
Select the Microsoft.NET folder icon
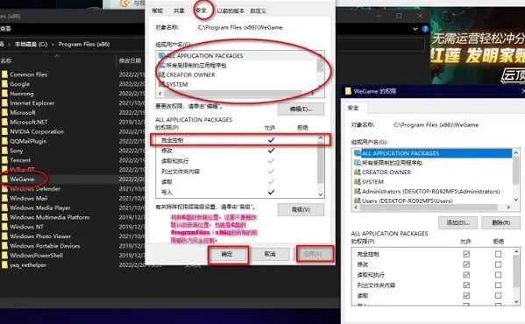[4, 122]
